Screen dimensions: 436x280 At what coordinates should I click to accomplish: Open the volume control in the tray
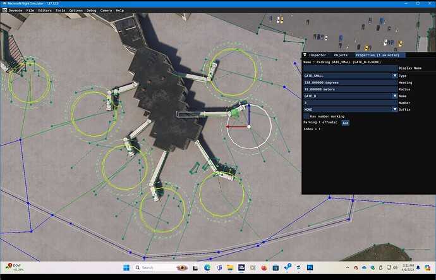(x=395, y=267)
